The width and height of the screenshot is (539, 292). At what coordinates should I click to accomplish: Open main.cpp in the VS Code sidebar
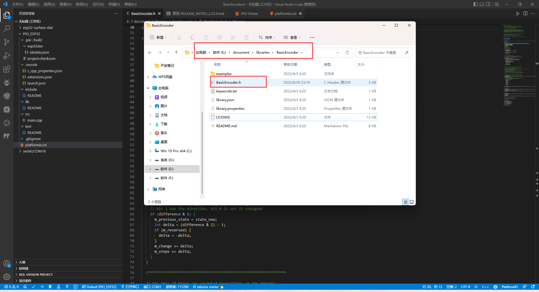(35, 120)
